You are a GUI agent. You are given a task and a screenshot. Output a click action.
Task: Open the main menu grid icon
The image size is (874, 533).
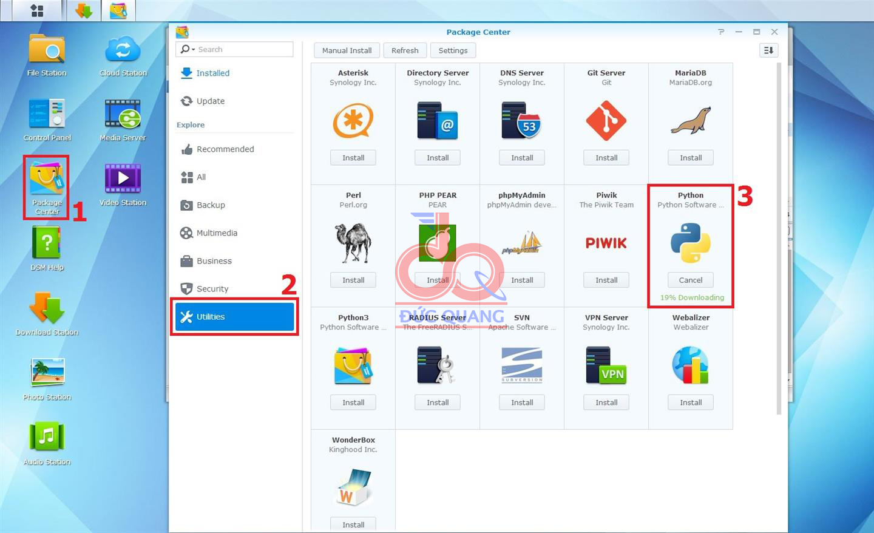pos(37,10)
